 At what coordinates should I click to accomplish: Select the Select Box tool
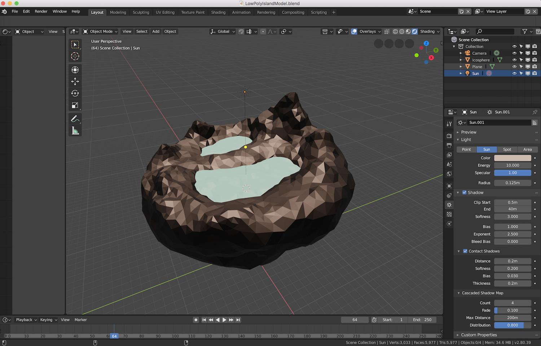point(75,44)
